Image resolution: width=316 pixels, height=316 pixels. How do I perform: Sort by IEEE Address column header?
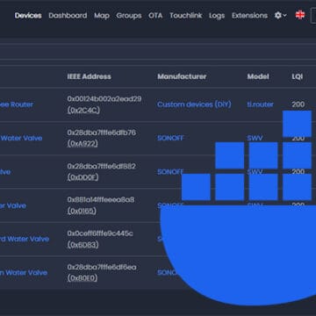[x=89, y=76]
